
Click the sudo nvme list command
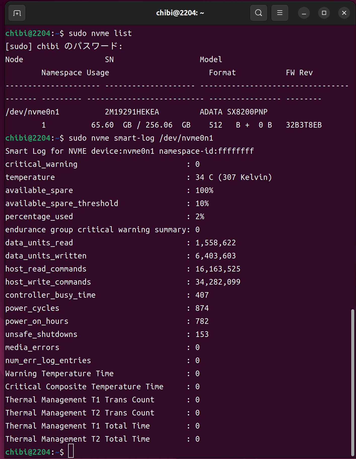point(100,33)
